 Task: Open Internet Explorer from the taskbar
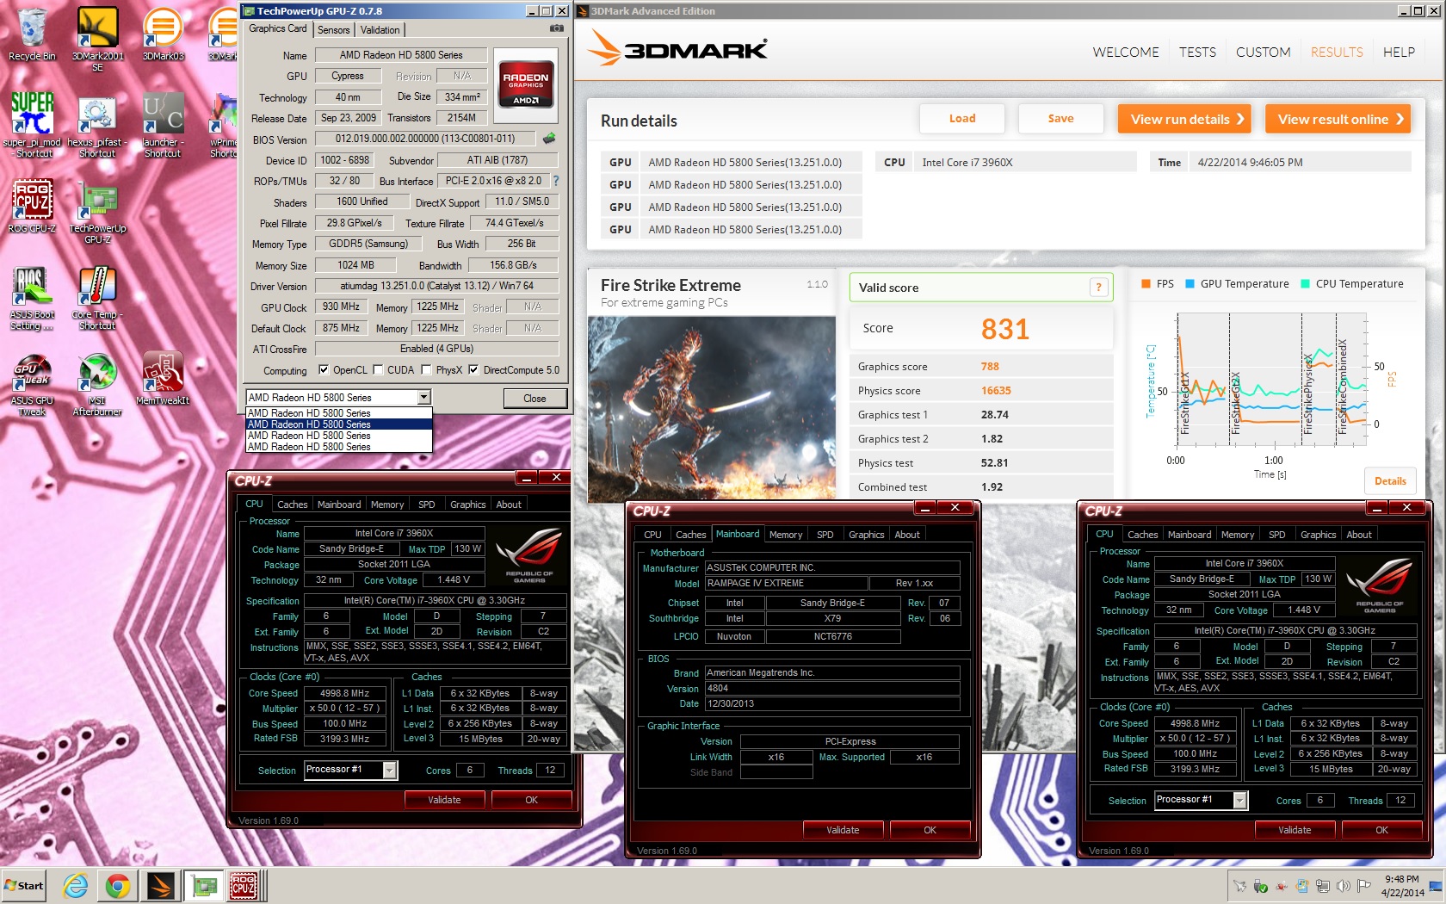(x=76, y=885)
